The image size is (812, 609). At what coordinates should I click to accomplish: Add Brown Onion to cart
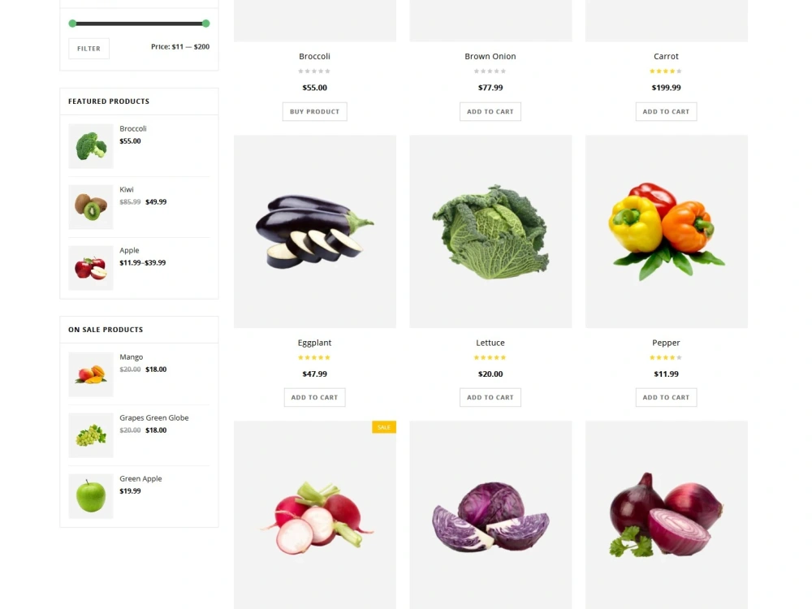tap(490, 111)
